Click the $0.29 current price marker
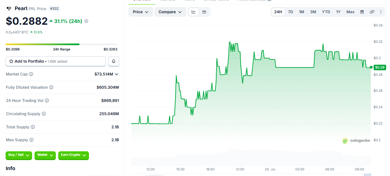The width and height of the screenshot is (390, 176). [380, 67]
